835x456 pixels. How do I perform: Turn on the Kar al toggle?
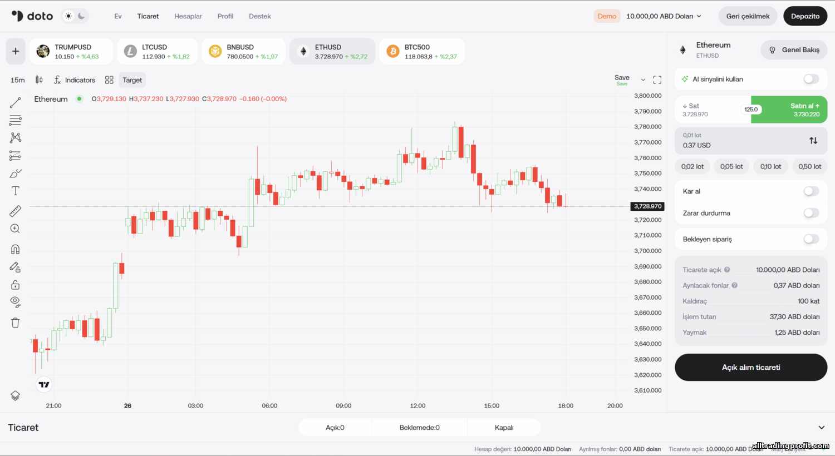(811, 191)
